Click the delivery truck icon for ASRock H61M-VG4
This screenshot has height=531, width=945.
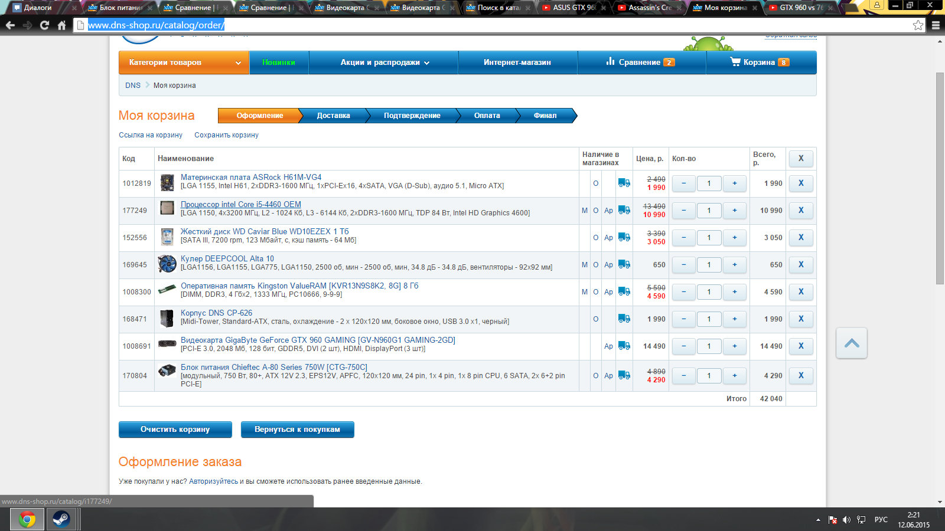(x=624, y=183)
